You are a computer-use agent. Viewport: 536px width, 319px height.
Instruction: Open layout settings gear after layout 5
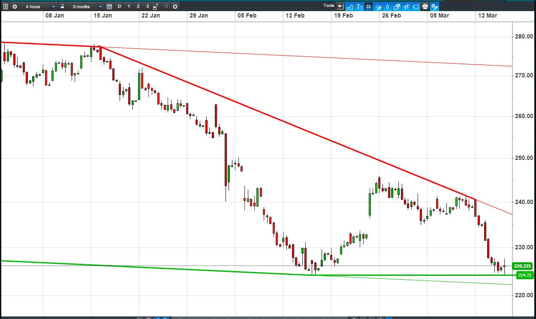point(175,6)
